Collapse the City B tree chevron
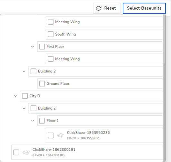171x162 pixels. [x=15, y=96]
